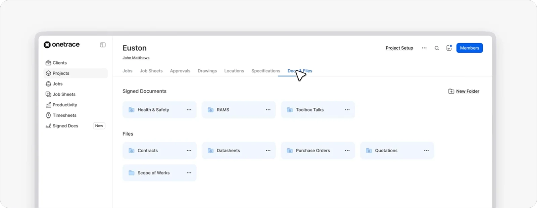Click the Euston project title
The image size is (537, 208).
135,48
